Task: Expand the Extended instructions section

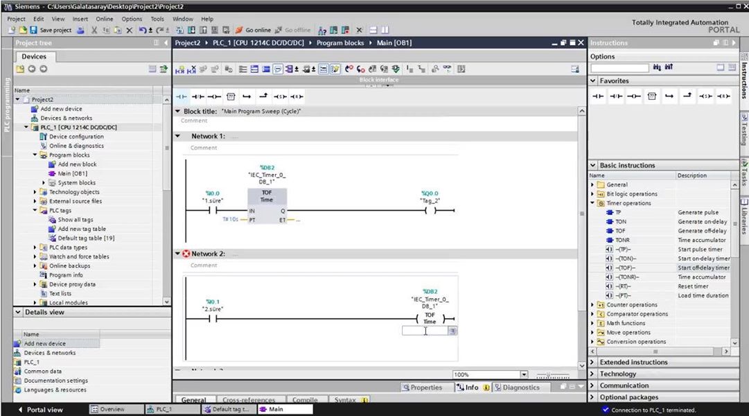Action: (593, 363)
